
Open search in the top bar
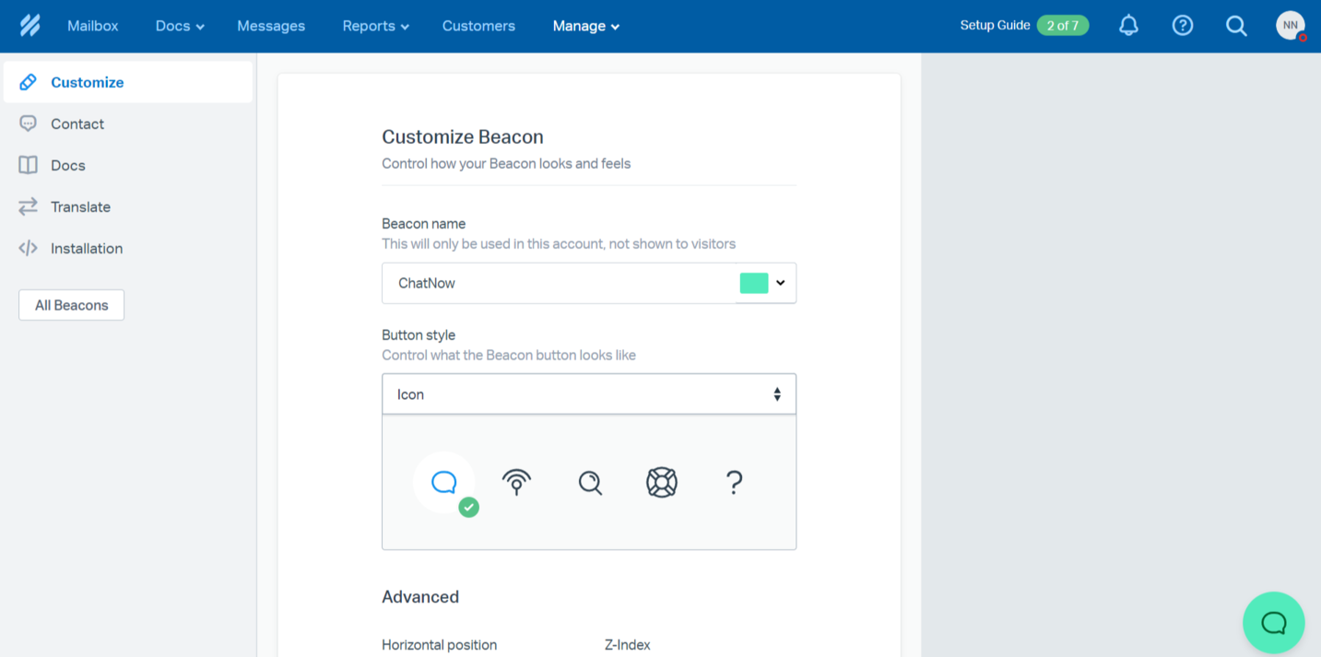pyautogui.click(x=1236, y=26)
